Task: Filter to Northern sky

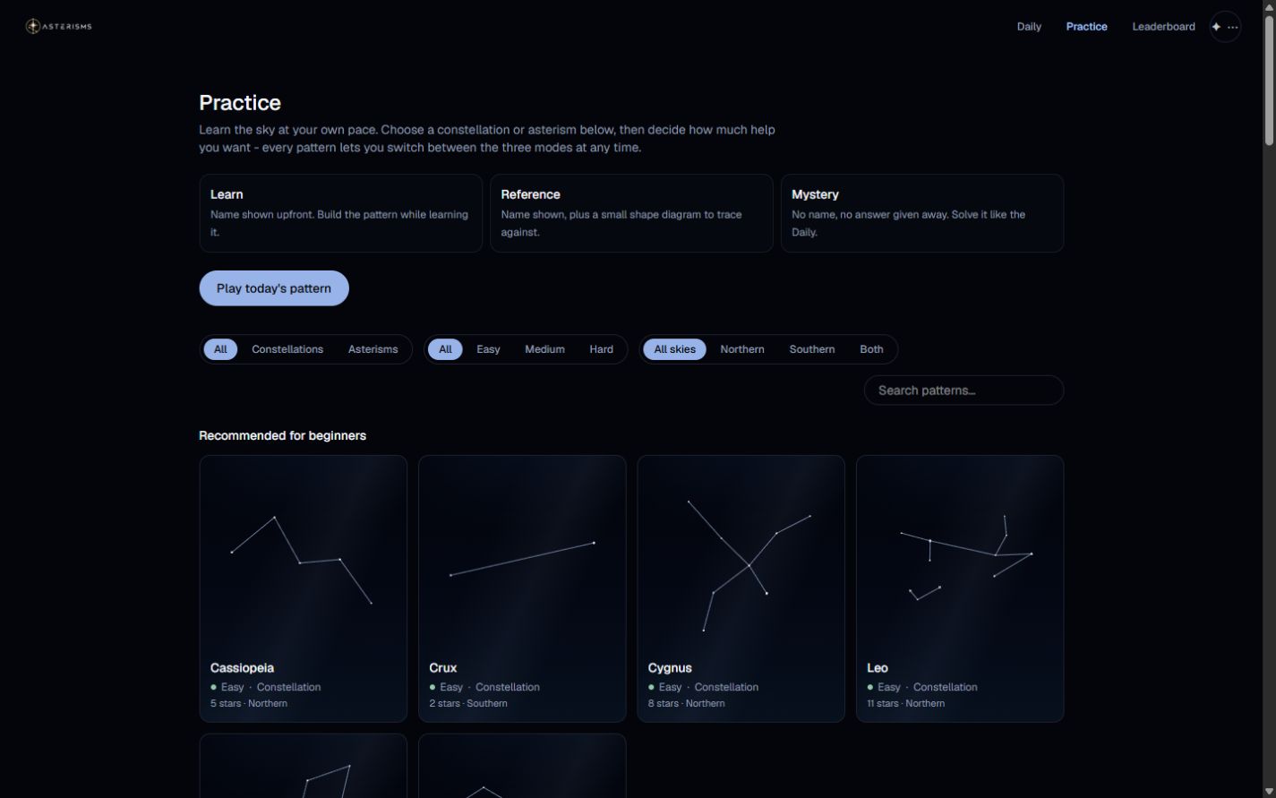Action: (742, 349)
